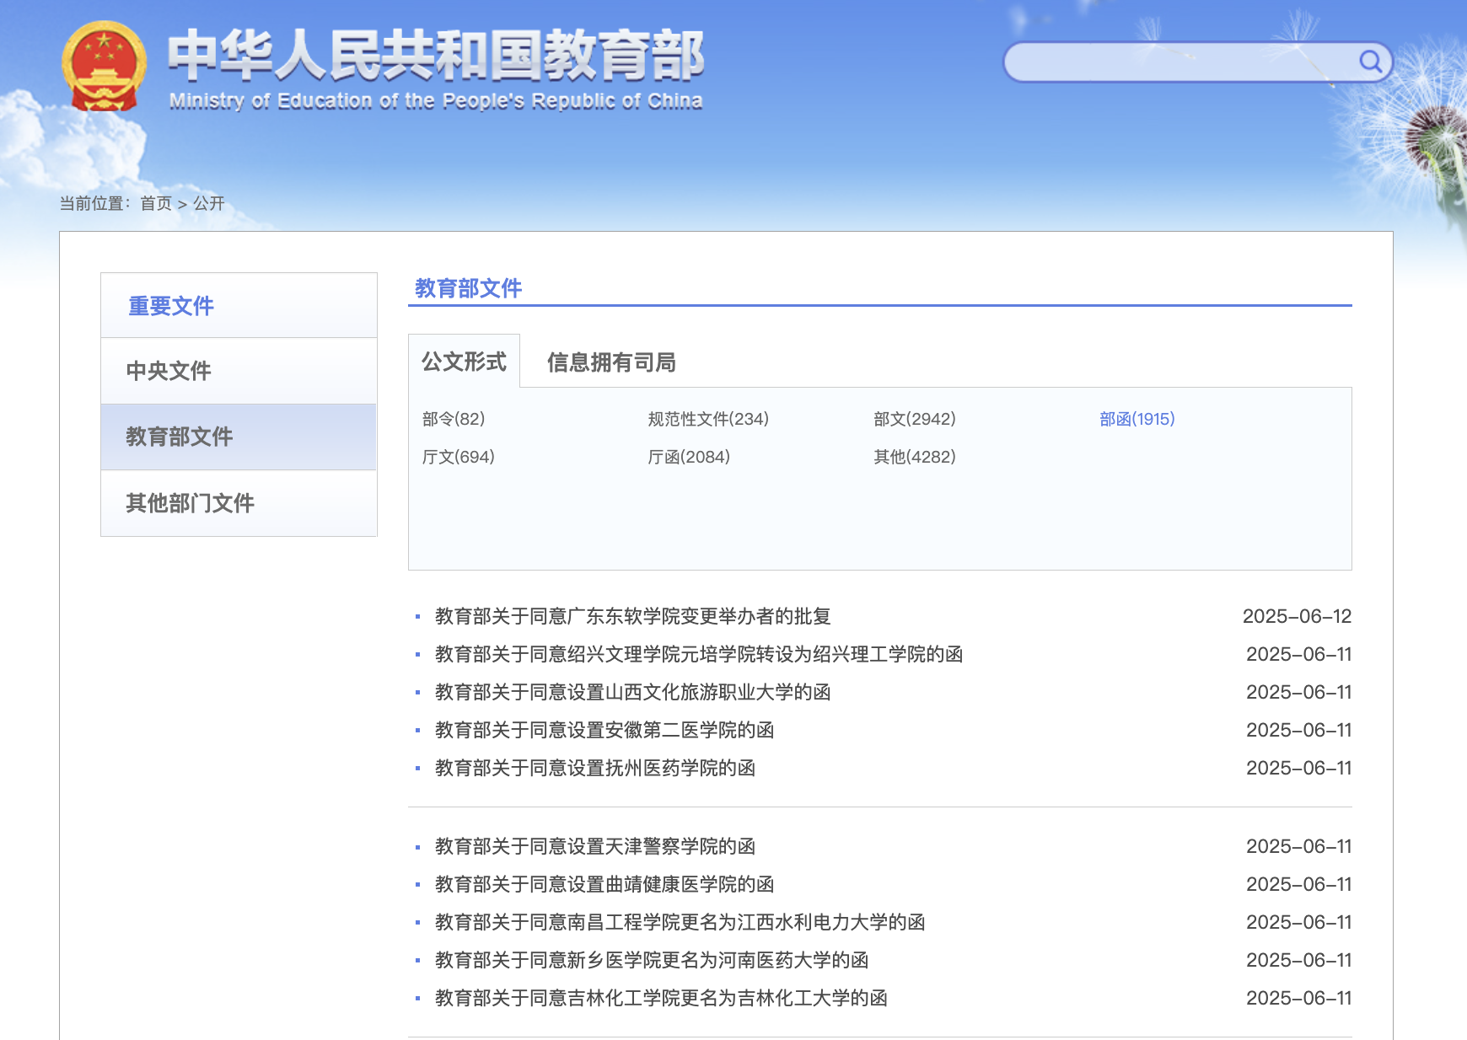Image resolution: width=1467 pixels, height=1040 pixels.
Task: Open the 广东东软学院变更举办者 approval document
Action: coord(632,616)
